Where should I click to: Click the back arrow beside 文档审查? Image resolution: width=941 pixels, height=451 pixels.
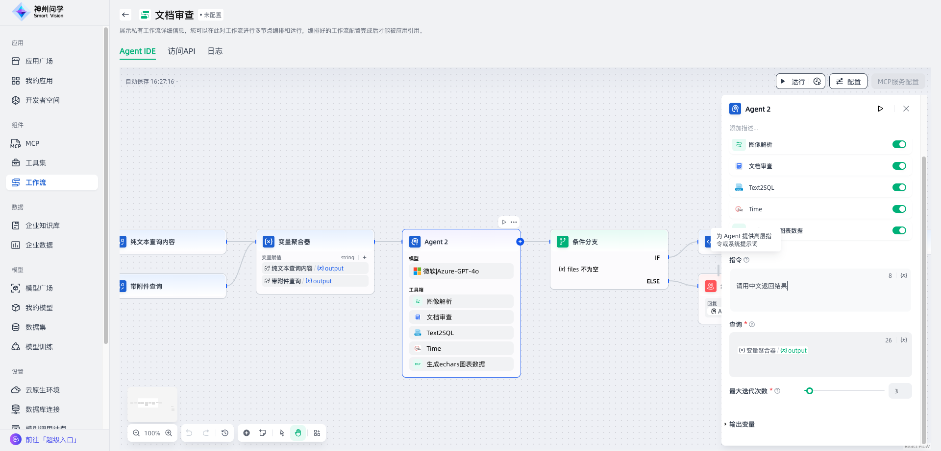(x=125, y=15)
